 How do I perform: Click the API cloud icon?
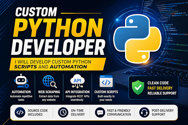[x=77, y=81]
